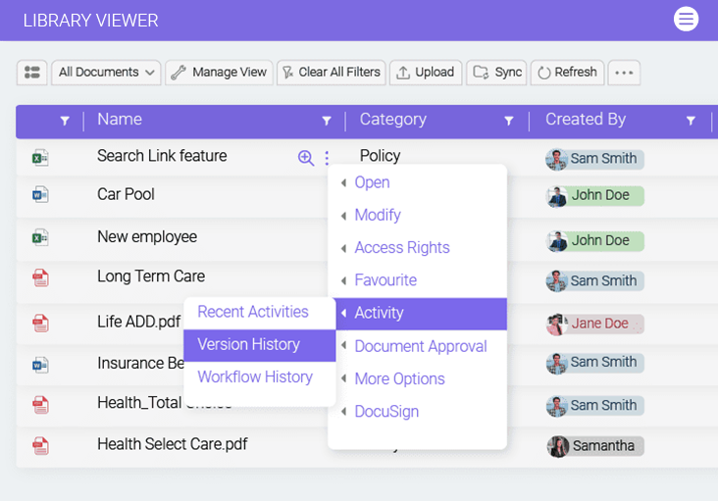The width and height of the screenshot is (718, 501).
Task: Click the Manage View button
Action: 219,73
